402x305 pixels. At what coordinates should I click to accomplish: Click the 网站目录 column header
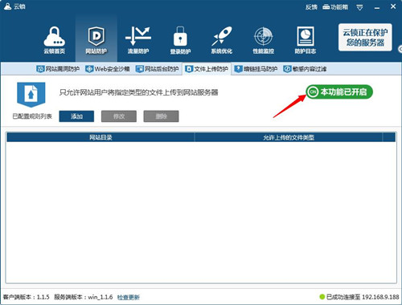coord(100,137)
